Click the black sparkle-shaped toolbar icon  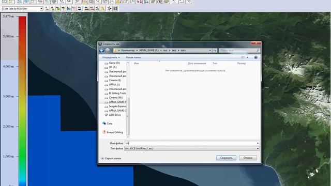(110, 9)
